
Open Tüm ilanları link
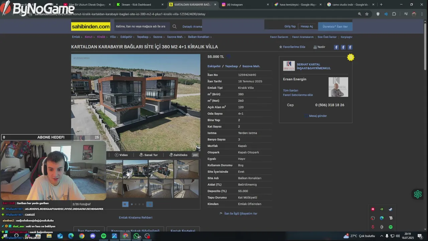tap(291, 90)
